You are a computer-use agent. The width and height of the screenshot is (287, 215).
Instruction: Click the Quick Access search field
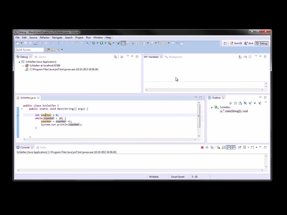point(30,50)
